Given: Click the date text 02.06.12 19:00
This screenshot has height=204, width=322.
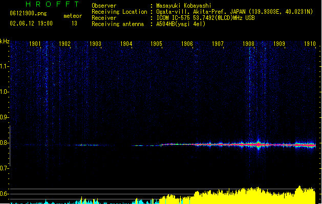Looking at the screenshot, I should coord(31,23).
